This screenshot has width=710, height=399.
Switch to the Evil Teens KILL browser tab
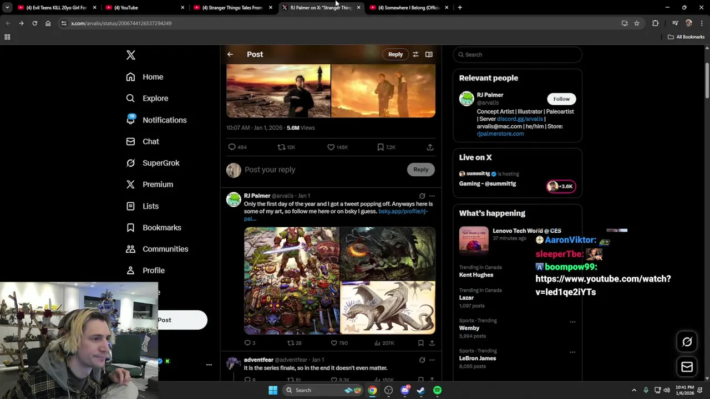pyautogui.click(x=56, y=8)
